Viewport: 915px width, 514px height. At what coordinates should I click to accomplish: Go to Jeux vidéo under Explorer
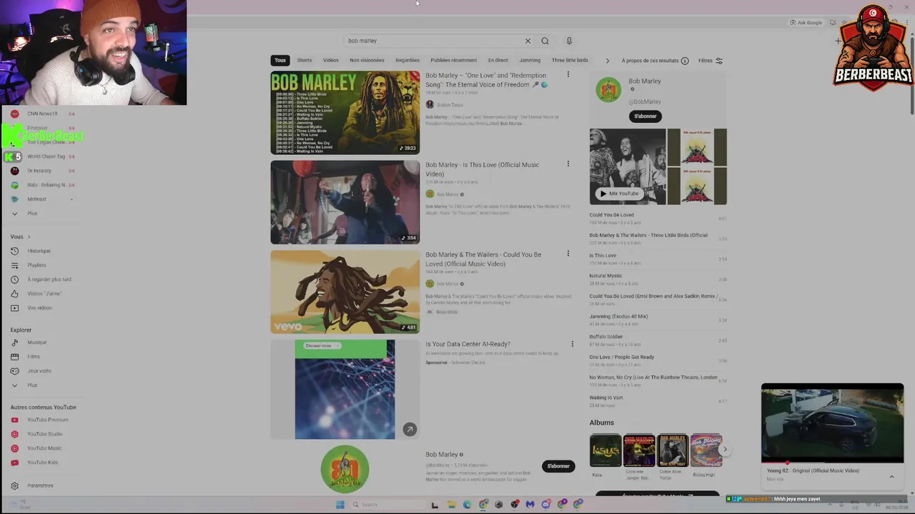[x=39, y=371]
